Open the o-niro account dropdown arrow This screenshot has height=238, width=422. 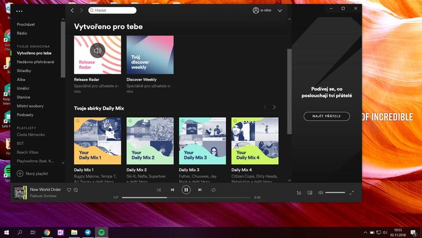[280, 10]
